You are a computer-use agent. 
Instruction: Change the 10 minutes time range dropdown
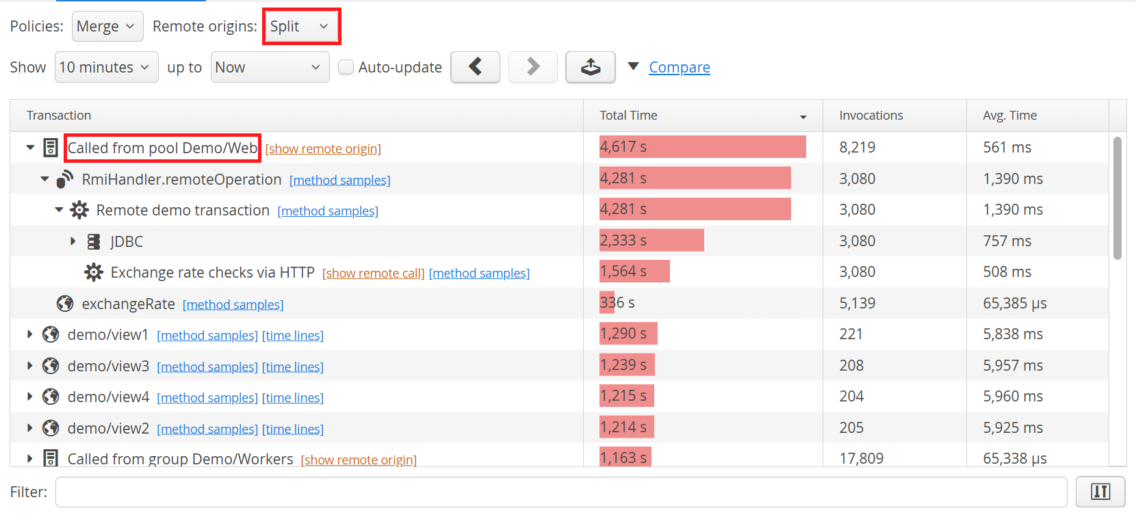pyautogui.click(x=106, y=67)
